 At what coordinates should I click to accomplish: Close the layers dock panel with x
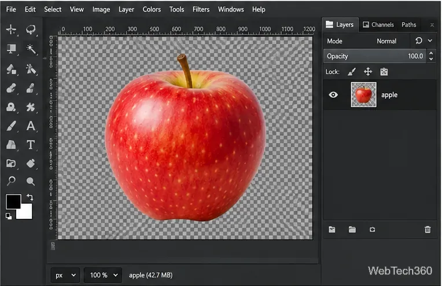click(x=432, y=25)
